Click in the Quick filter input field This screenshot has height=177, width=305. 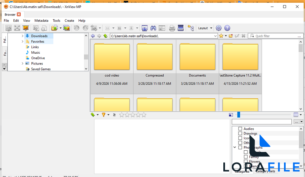275,36
